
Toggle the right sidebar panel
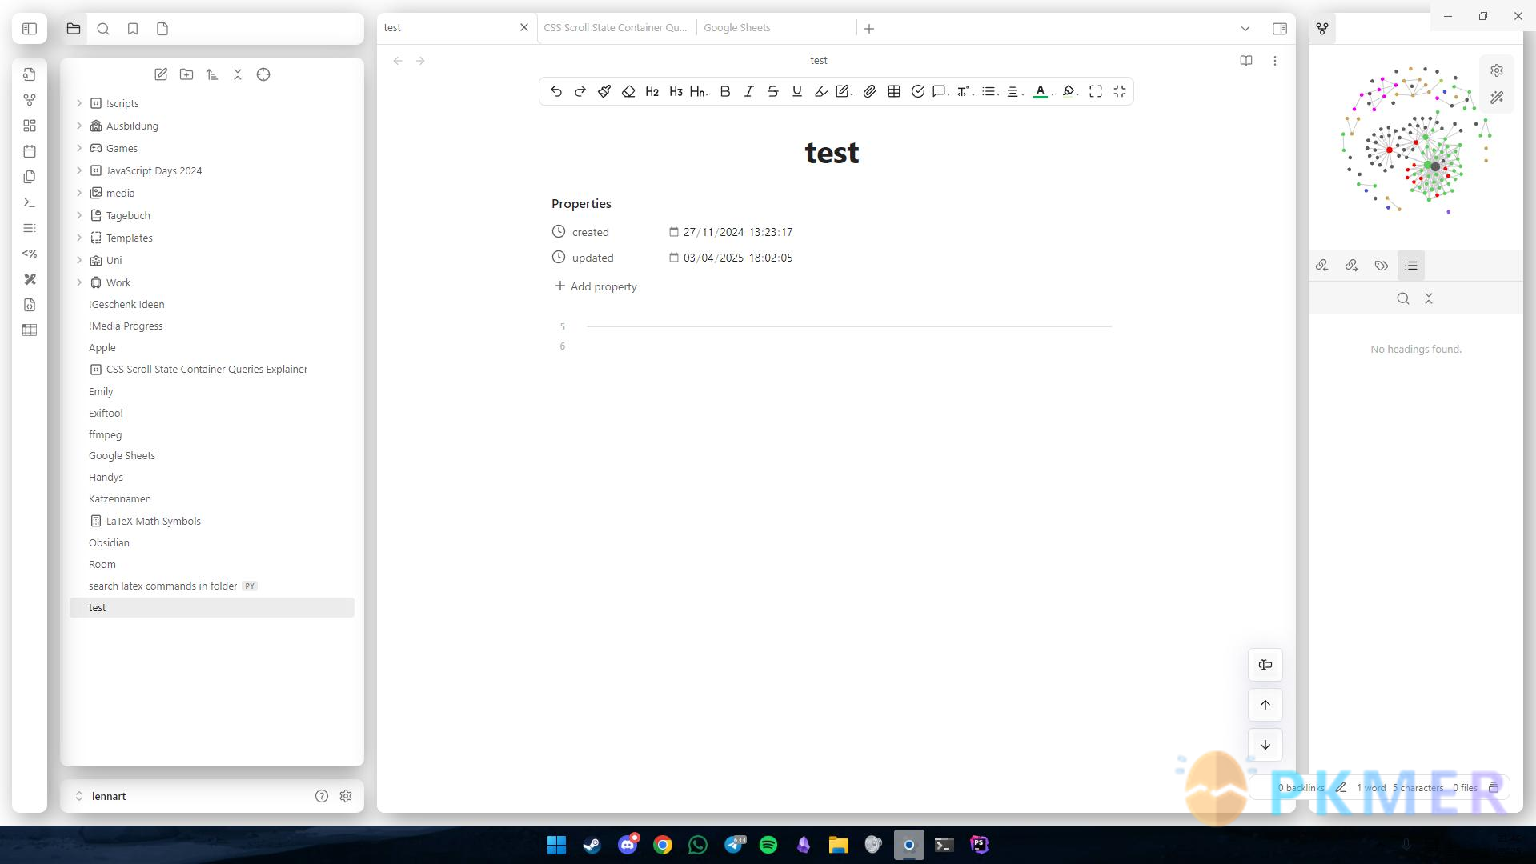coord(1279,29)
